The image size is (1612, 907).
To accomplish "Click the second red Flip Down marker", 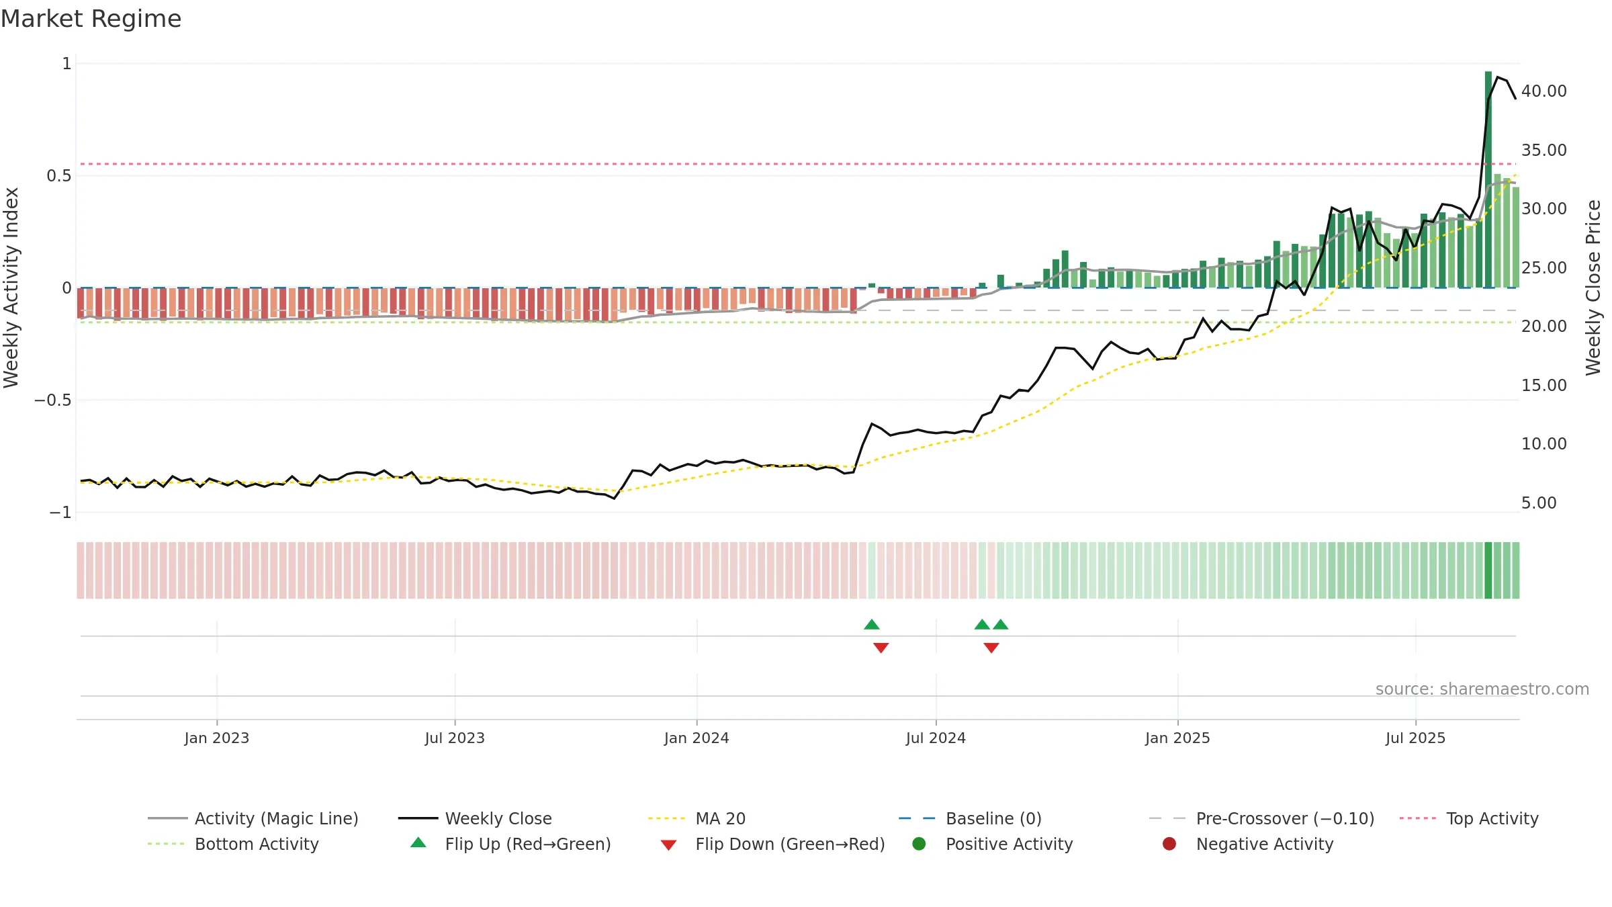I will click(x=991, y=648).
